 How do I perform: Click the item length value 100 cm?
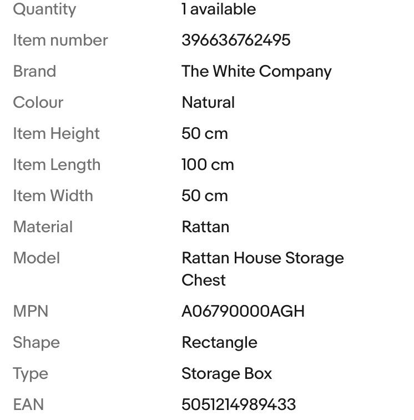[208, 164]
